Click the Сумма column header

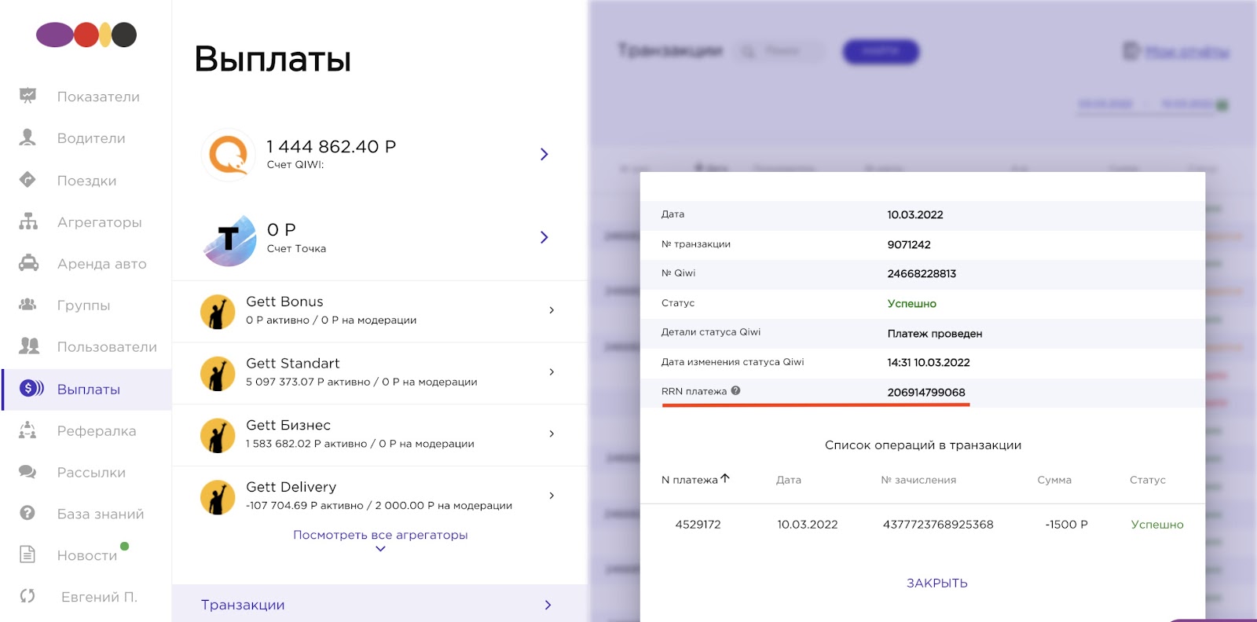tap(1054, 480)
